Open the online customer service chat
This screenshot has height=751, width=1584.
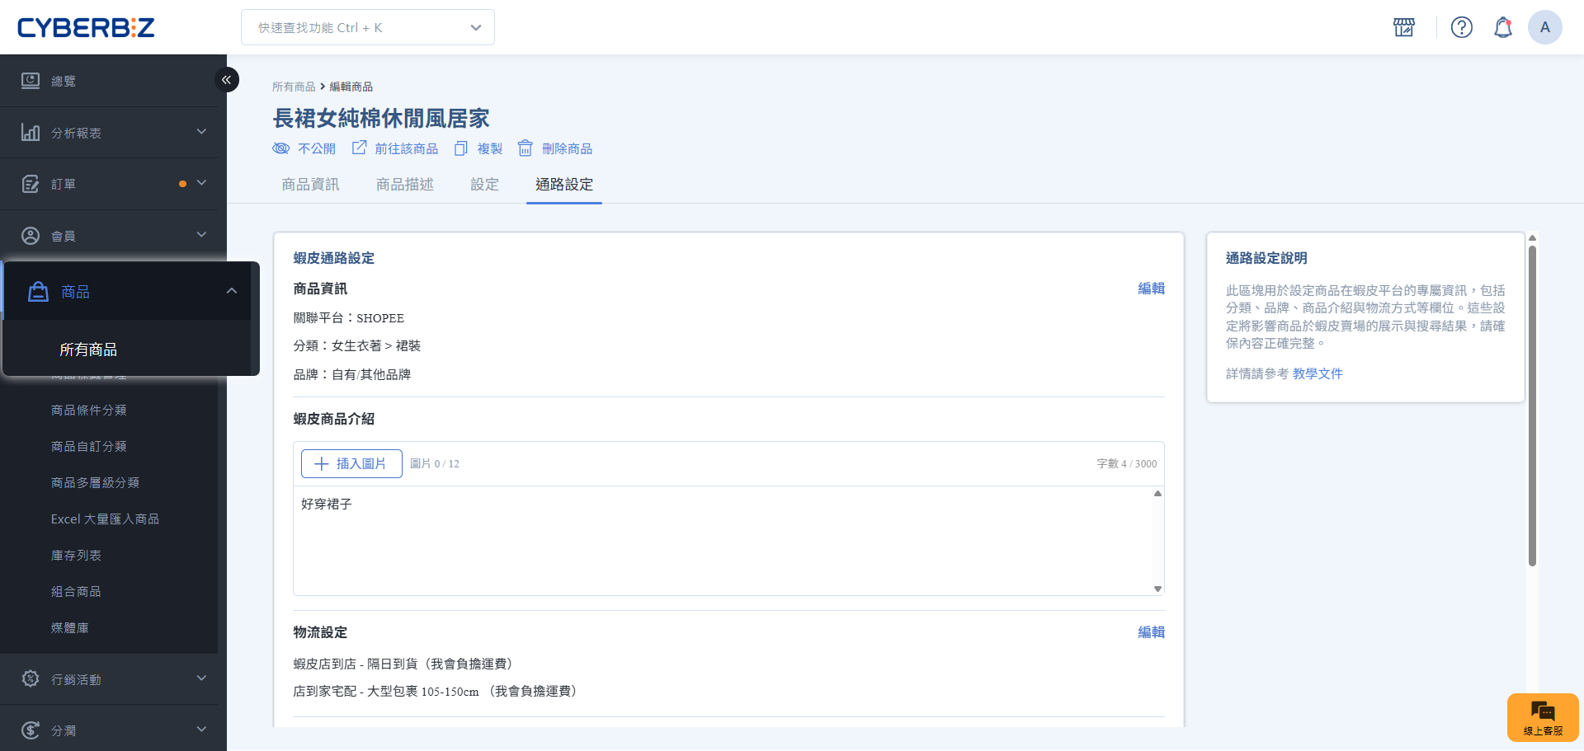1542,717
